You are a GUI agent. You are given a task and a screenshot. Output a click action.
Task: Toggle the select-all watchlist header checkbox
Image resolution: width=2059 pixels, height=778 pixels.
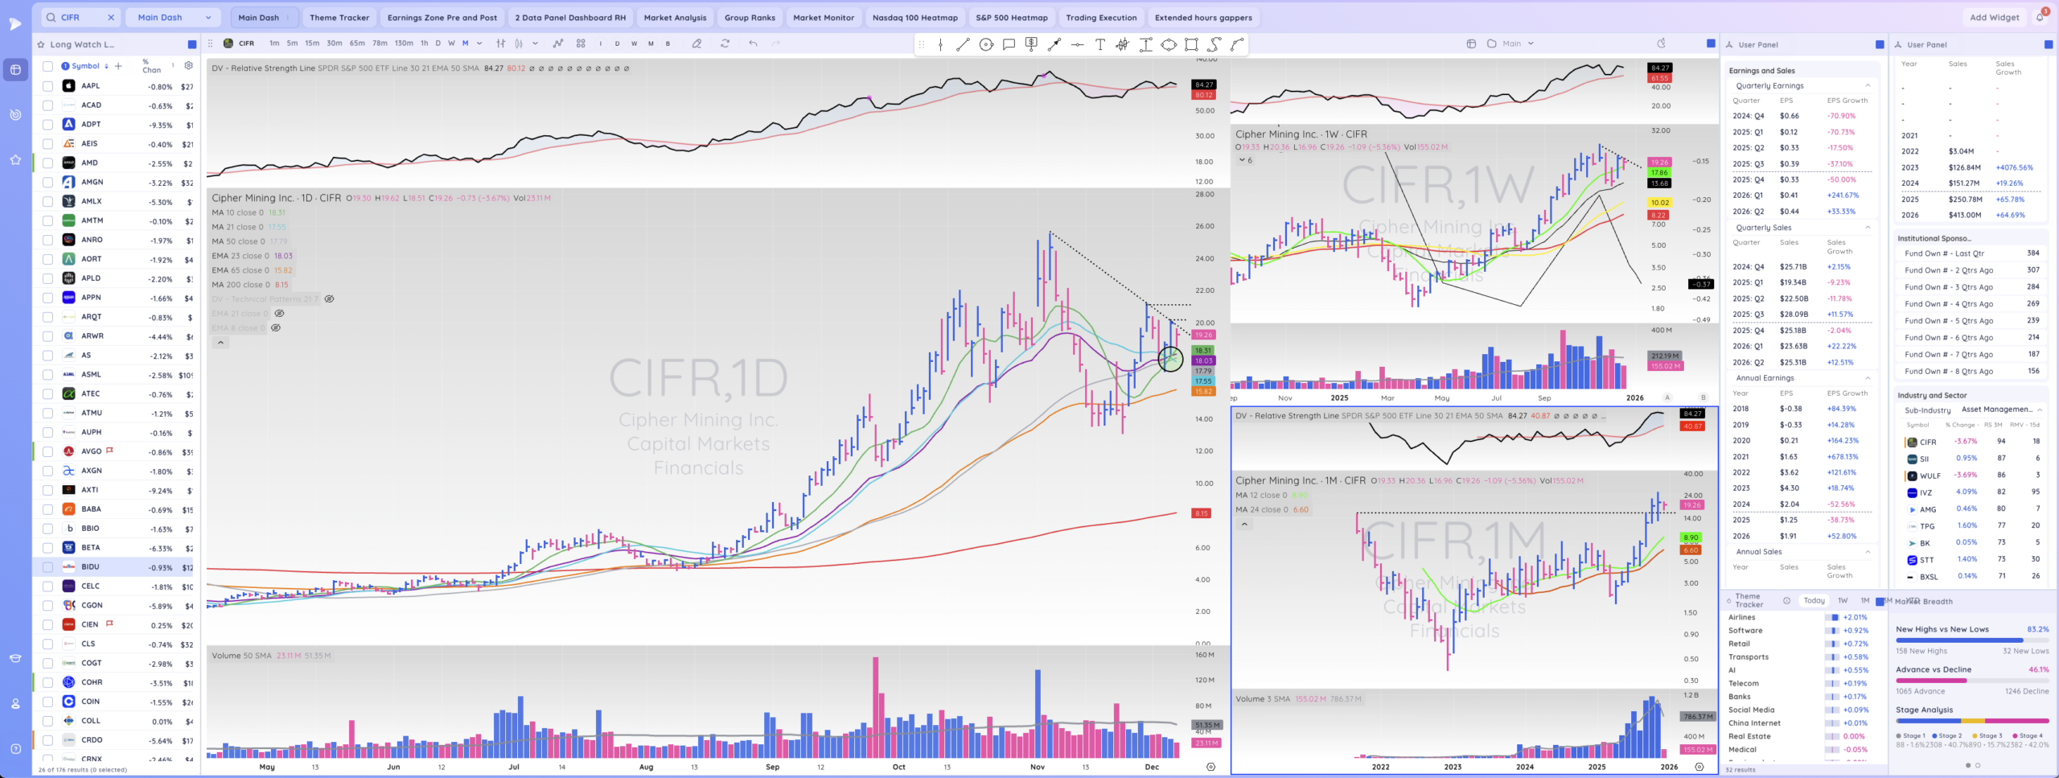click(x=47, y=66)
